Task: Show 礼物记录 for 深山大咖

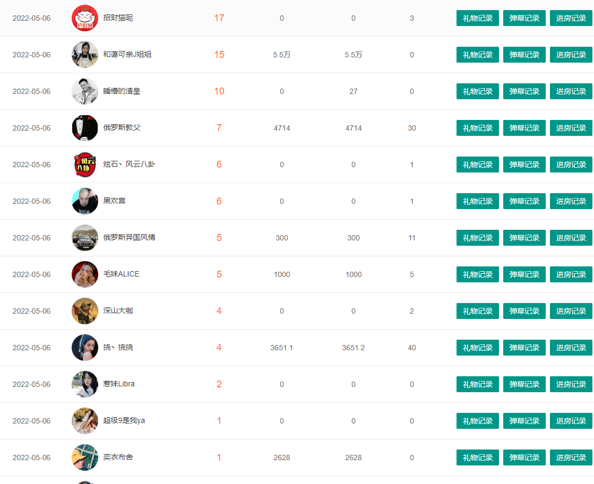Action: click(477, 311)
